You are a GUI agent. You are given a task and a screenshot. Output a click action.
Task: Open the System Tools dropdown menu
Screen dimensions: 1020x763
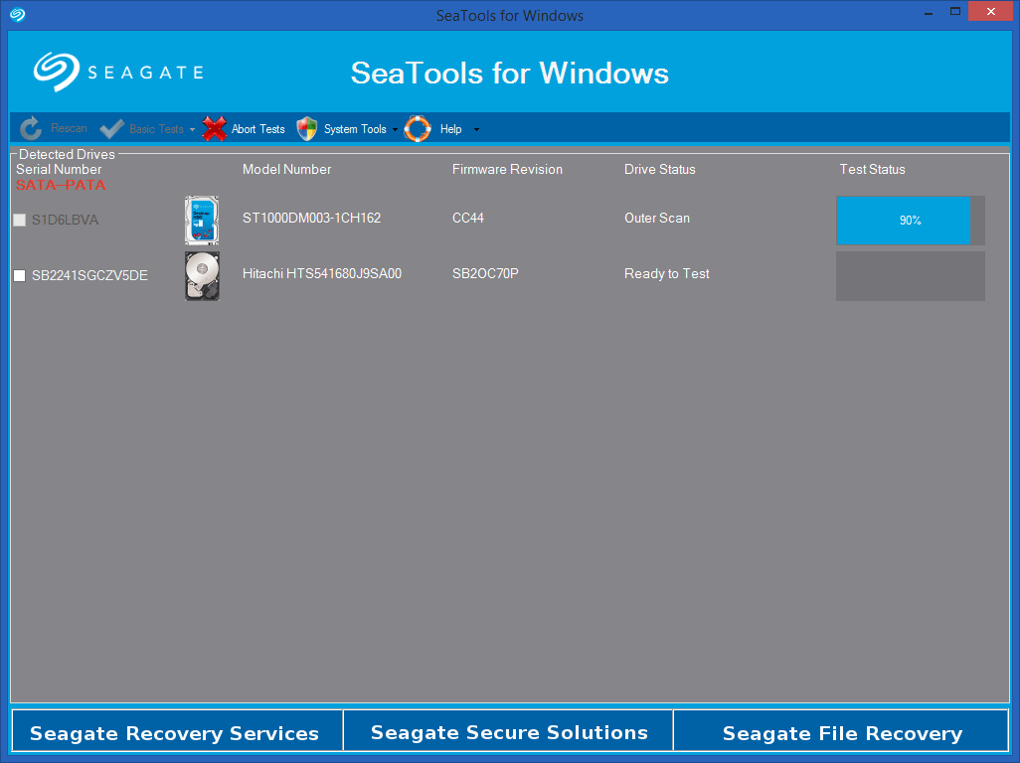click(x=396, y=129)
